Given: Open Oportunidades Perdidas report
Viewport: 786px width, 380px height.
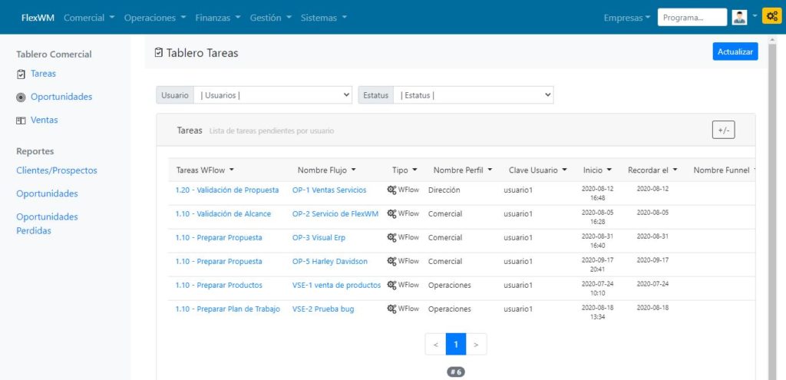Looking at the screenshot, I should (47, 223).
